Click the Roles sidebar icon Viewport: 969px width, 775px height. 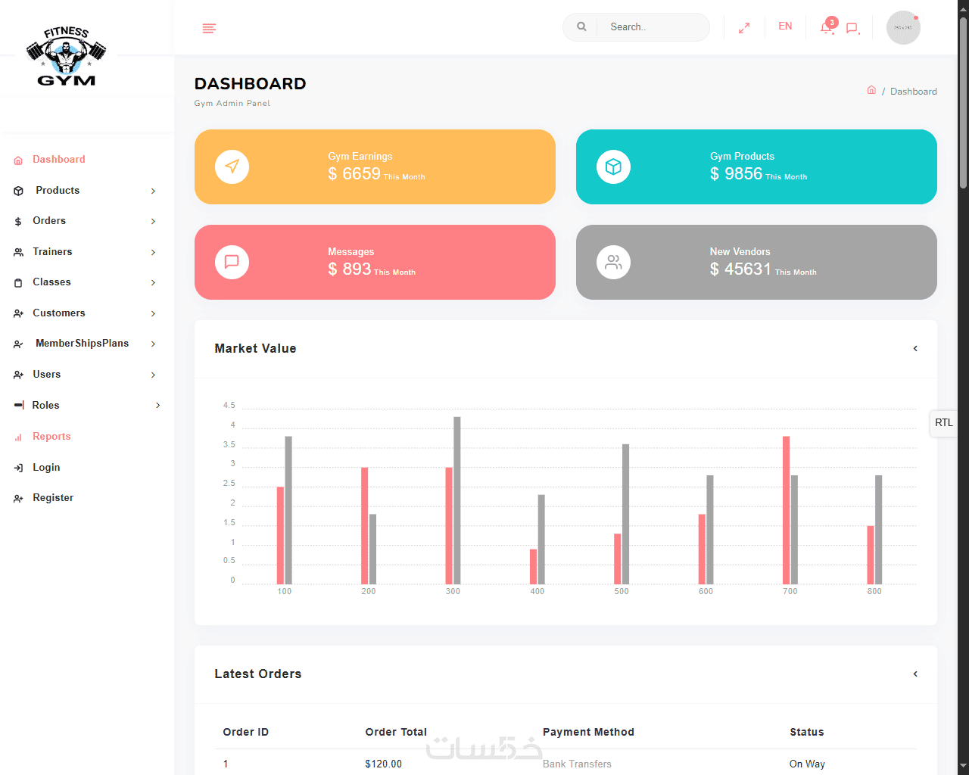[x=19, y=406]
